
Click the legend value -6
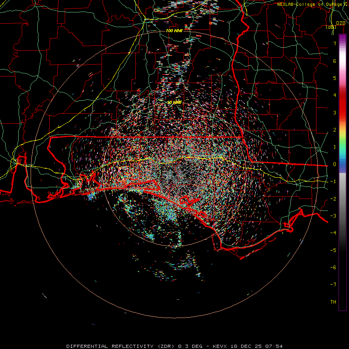coord(333,268)
